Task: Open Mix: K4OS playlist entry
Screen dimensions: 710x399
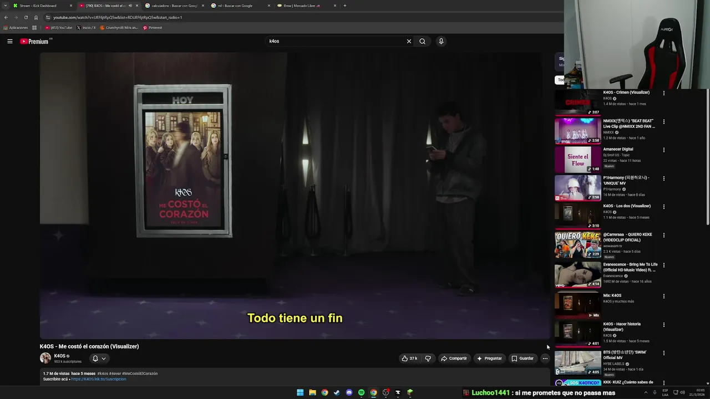Action: click(x=612, y=295)
